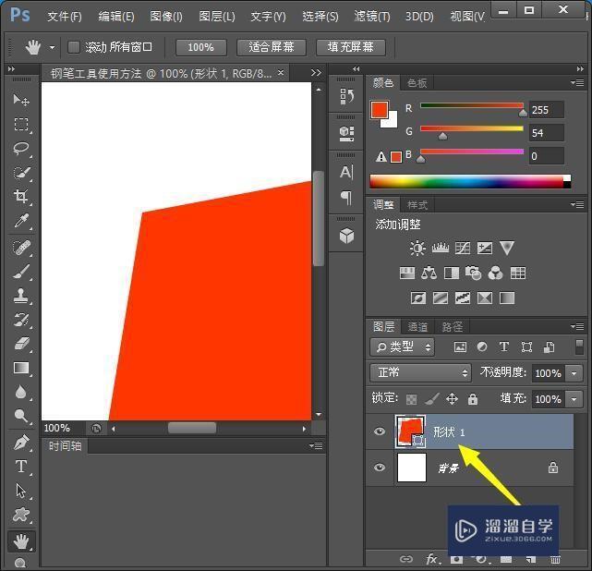
Task: Select the Custom Shape tool
Action: coord(21,515)
